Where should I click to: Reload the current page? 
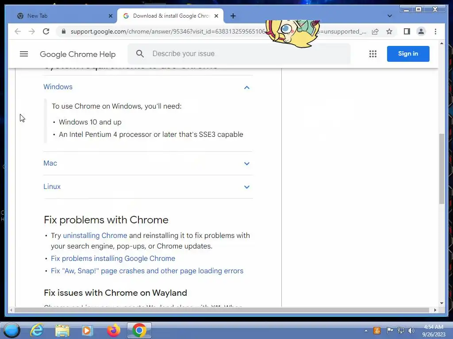(x=46, y=31)
